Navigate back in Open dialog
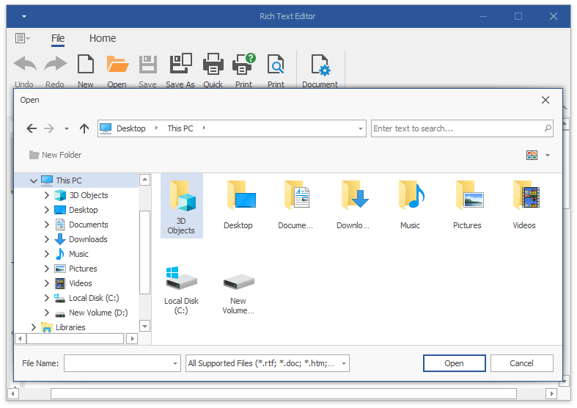This screenshot has width=577, height=408. click(32, 128)
